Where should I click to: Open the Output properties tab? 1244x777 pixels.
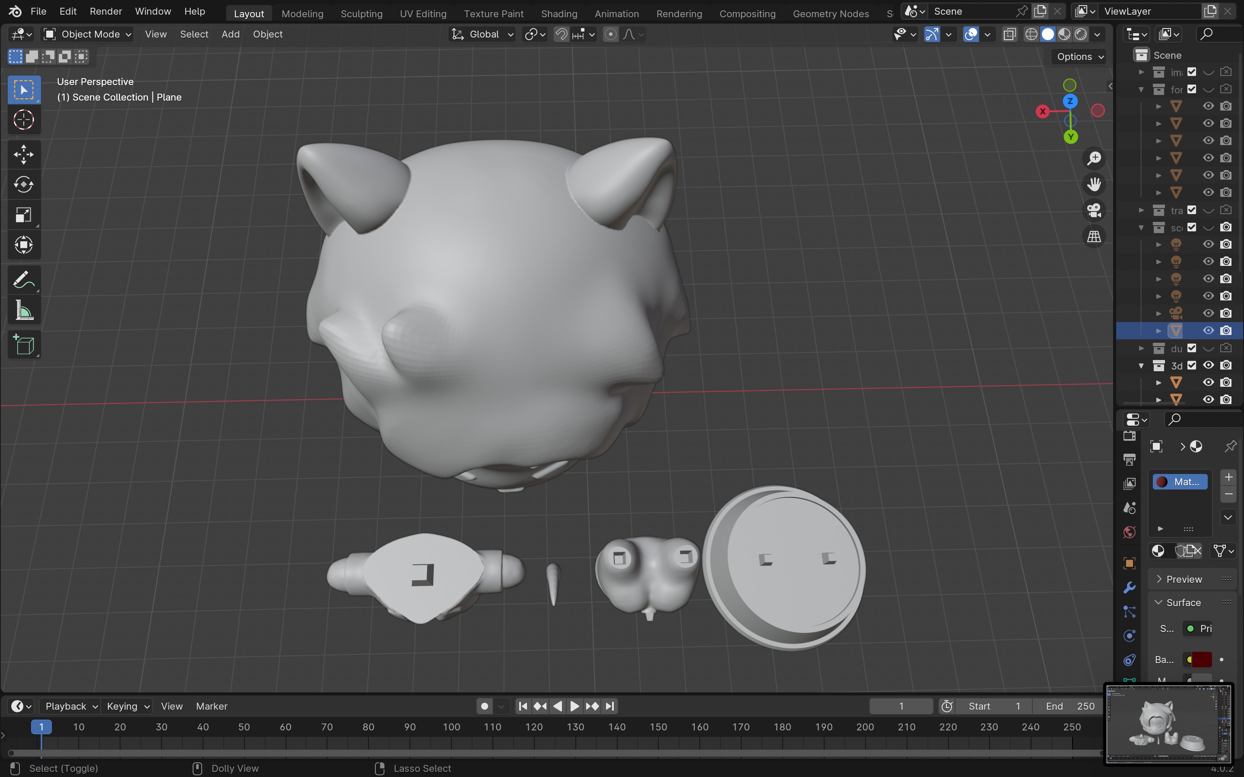(1130, 459)
